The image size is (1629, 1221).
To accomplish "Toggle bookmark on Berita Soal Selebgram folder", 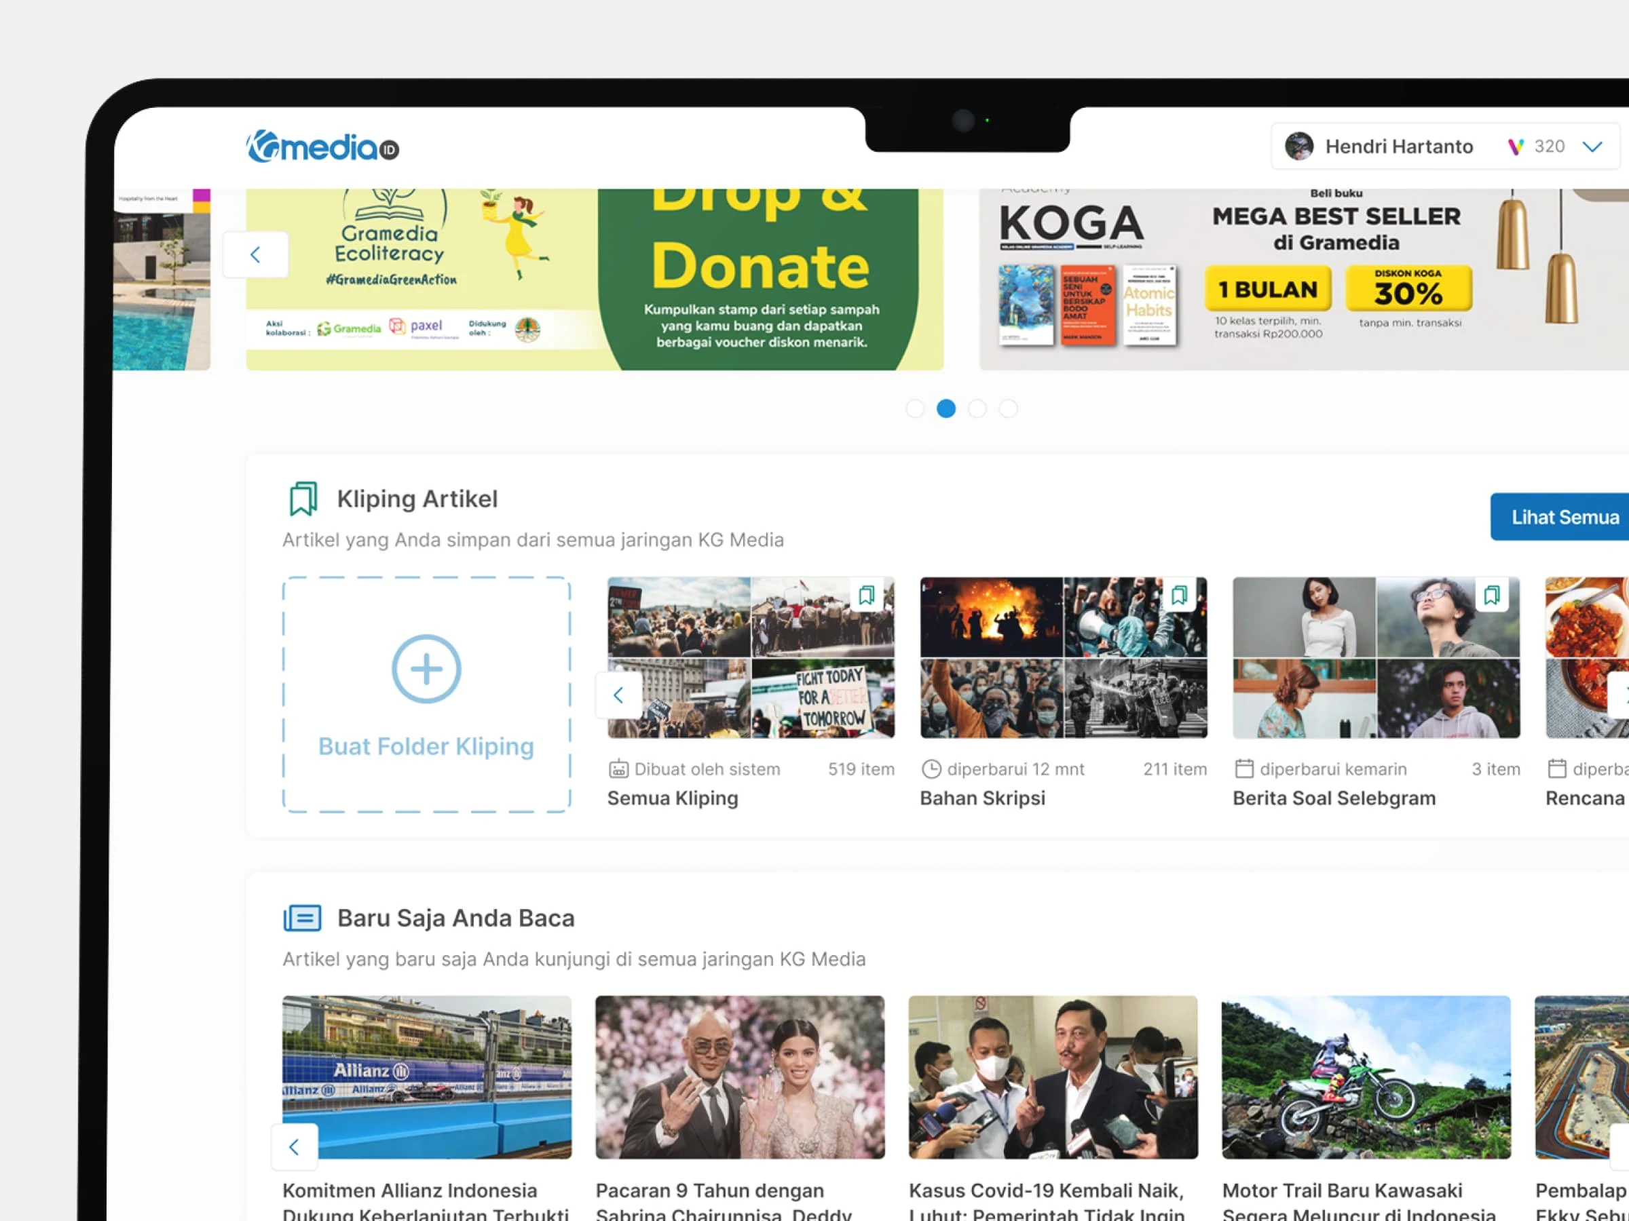I will click(x=1492, y=595).
